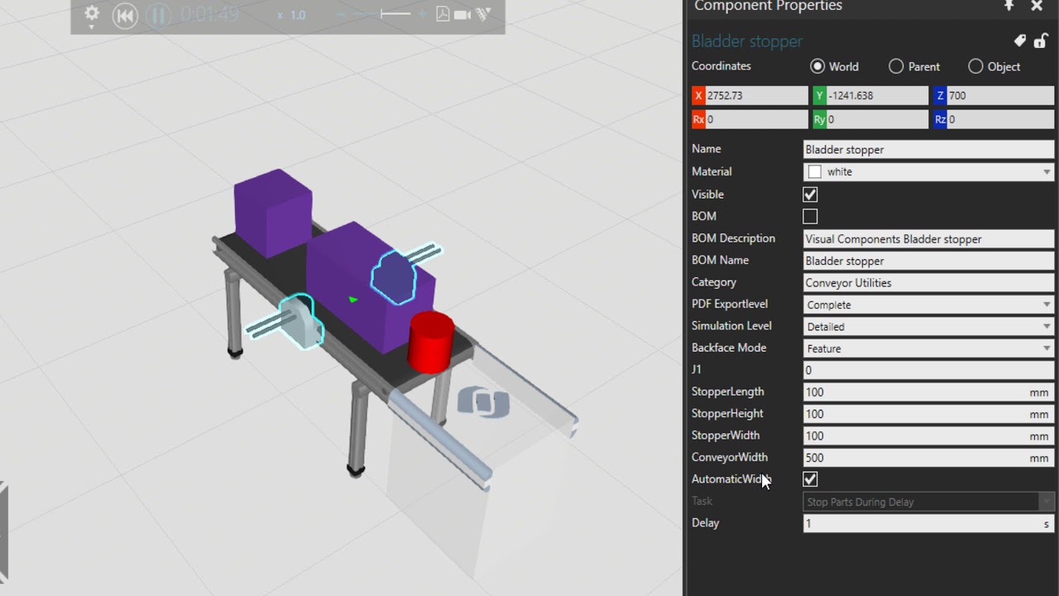Viewport: 1059px width, 596px height.
Task: Export the layout to PDF
Action: pos(442,14)
